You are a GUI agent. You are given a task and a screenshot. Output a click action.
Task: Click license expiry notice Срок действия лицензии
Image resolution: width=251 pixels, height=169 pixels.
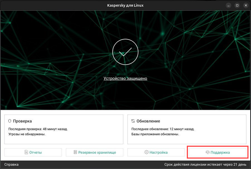point(205,164)
